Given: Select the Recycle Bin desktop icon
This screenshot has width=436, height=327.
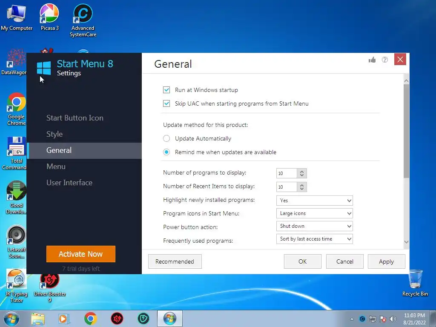Looking at the screenshot, I should click(415, 283).
